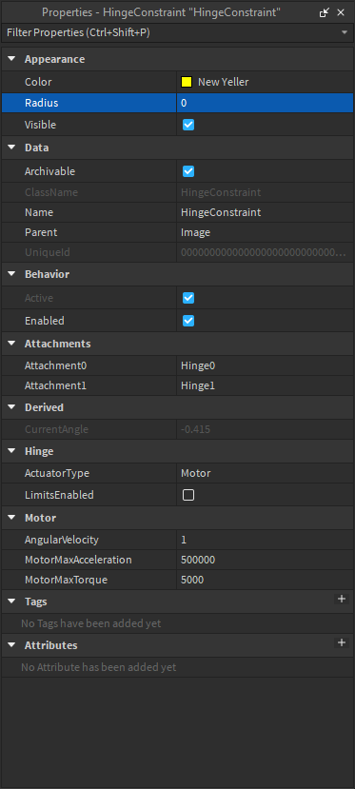Click the New Yeller color swatch
The width and height of the screenshot is (355, 789).
pyautogui.click(x=187, y=82)
